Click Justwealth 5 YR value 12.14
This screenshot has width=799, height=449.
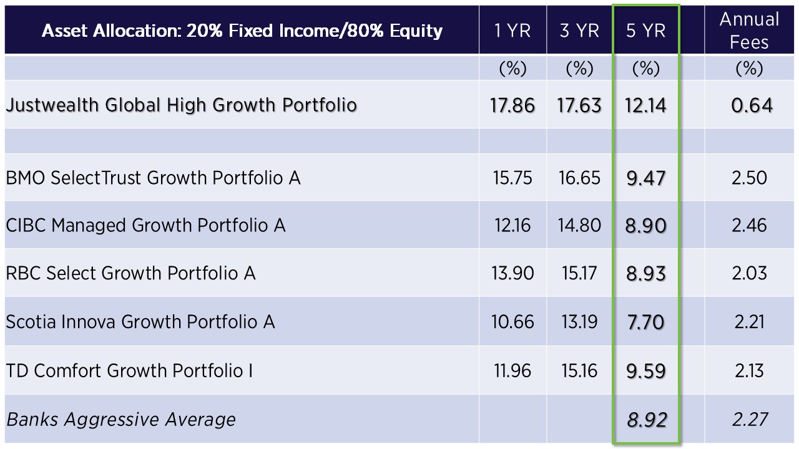[645, 105]
